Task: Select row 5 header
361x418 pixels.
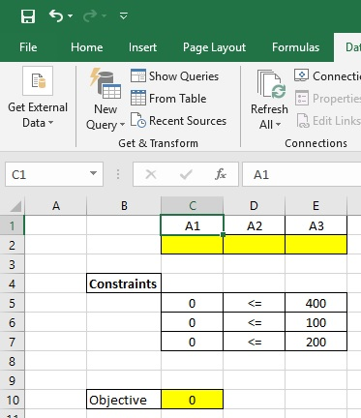Action: point(12,304)
